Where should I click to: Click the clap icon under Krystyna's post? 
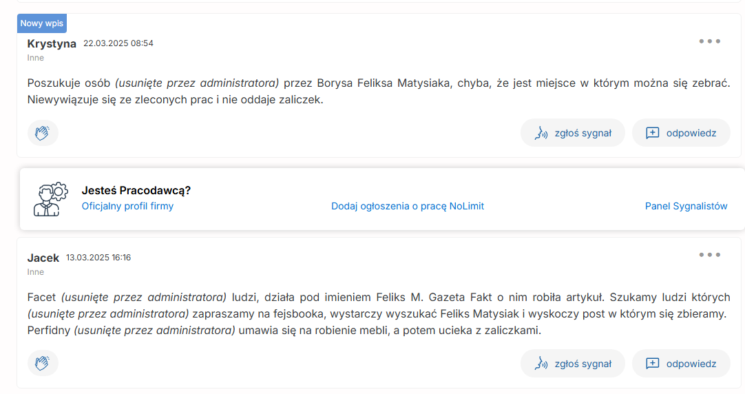click(x=43, y=133)
